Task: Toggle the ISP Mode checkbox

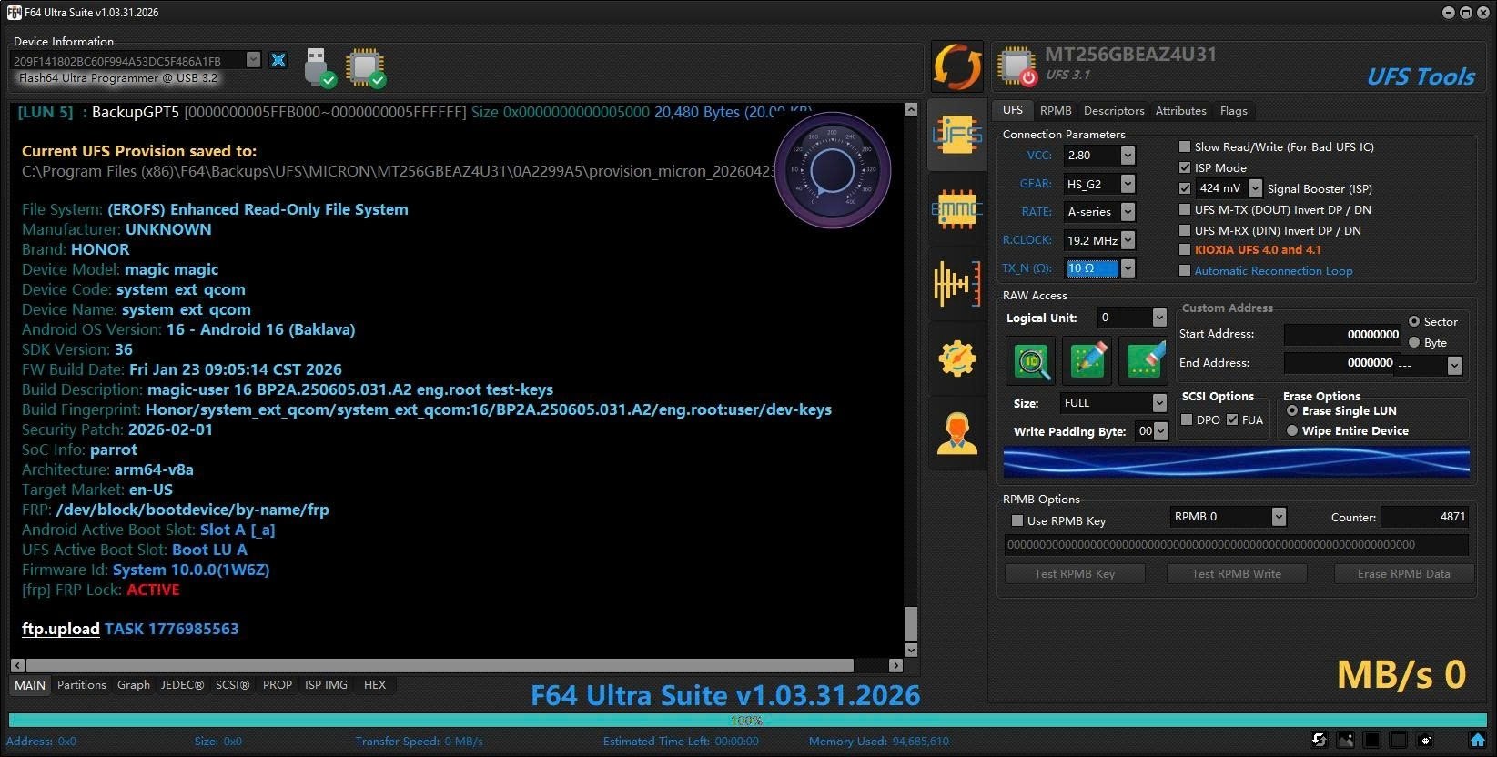Action: point(1185,167)
